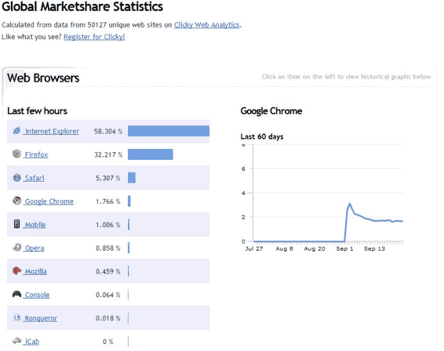Select the Console link
Image resolution: width=444 pixels, height=351 pixels.
(x=37, y=295)
